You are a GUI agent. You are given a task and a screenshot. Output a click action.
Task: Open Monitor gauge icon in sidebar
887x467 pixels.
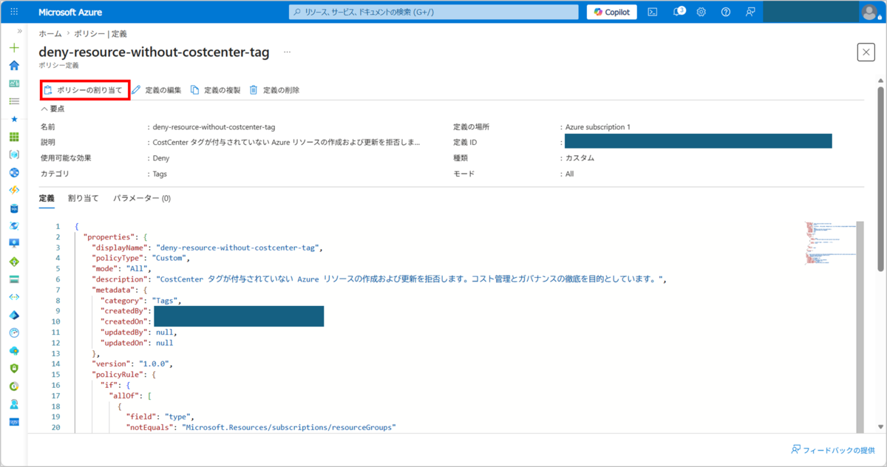(x=14, y=333)
